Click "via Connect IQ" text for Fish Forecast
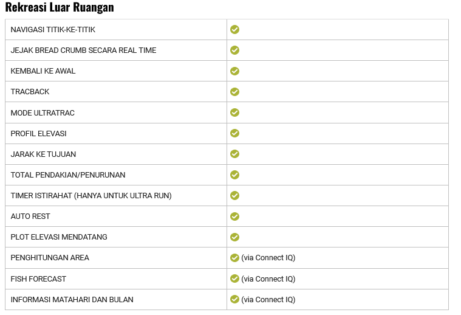Viewport: 461px width, 315px height. pyautogui.click(x=268, y=279)
